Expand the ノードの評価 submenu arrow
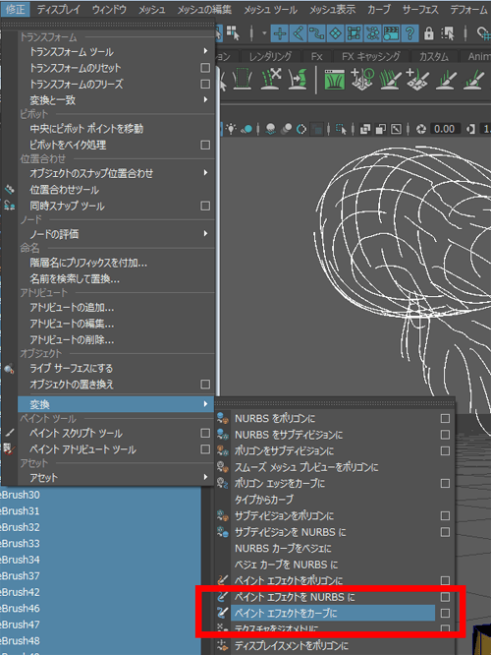Image resolution: width=491 pixels, height=655 pixels. coord(205,233)
